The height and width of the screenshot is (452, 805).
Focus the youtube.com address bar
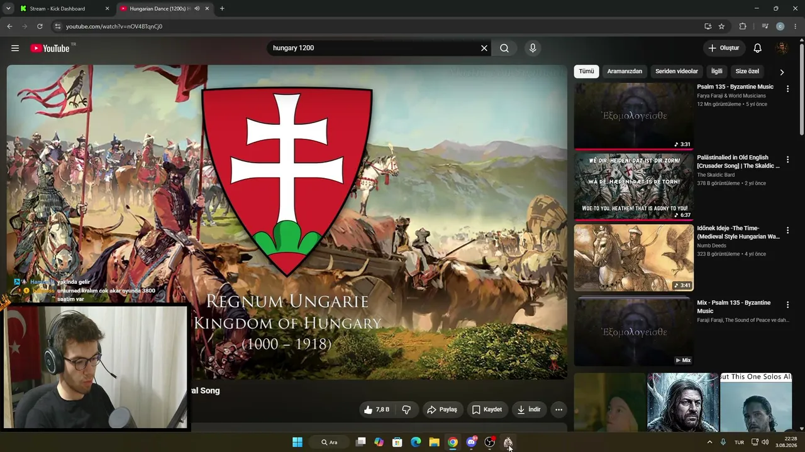point(377,26)
